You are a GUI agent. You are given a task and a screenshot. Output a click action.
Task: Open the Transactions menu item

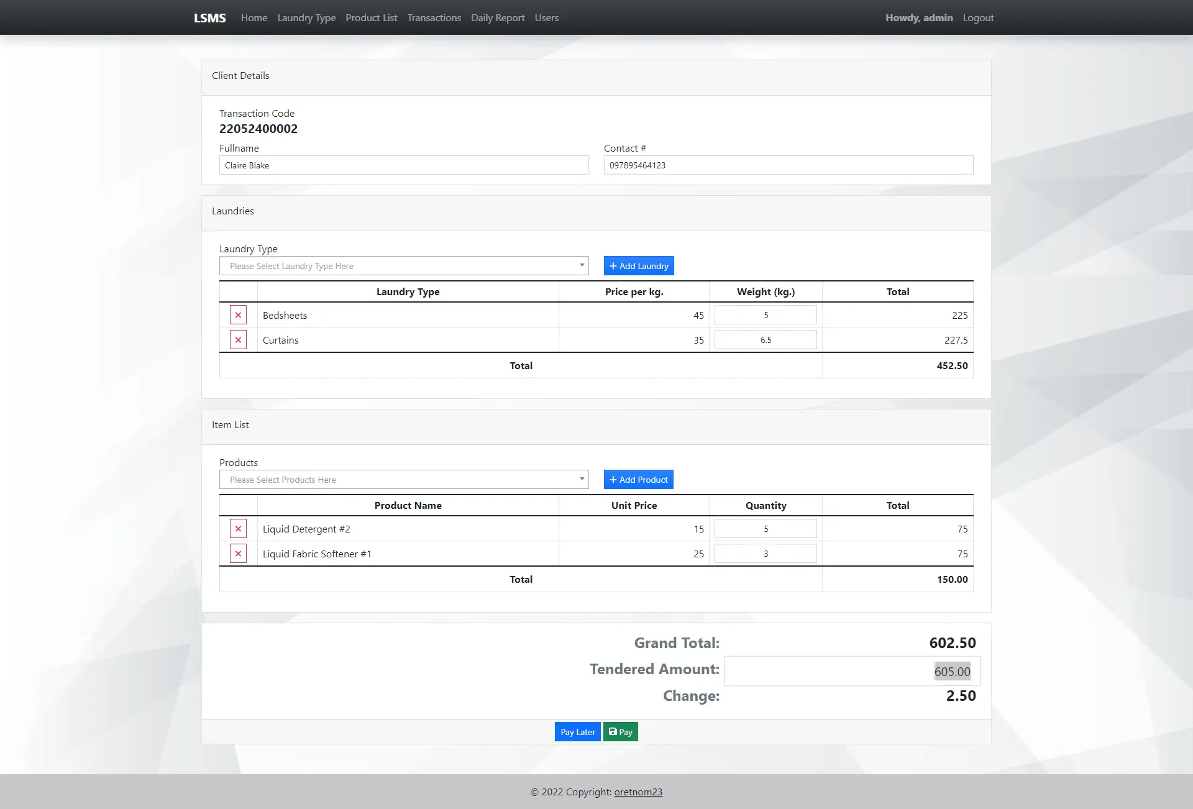click(434, 18)
